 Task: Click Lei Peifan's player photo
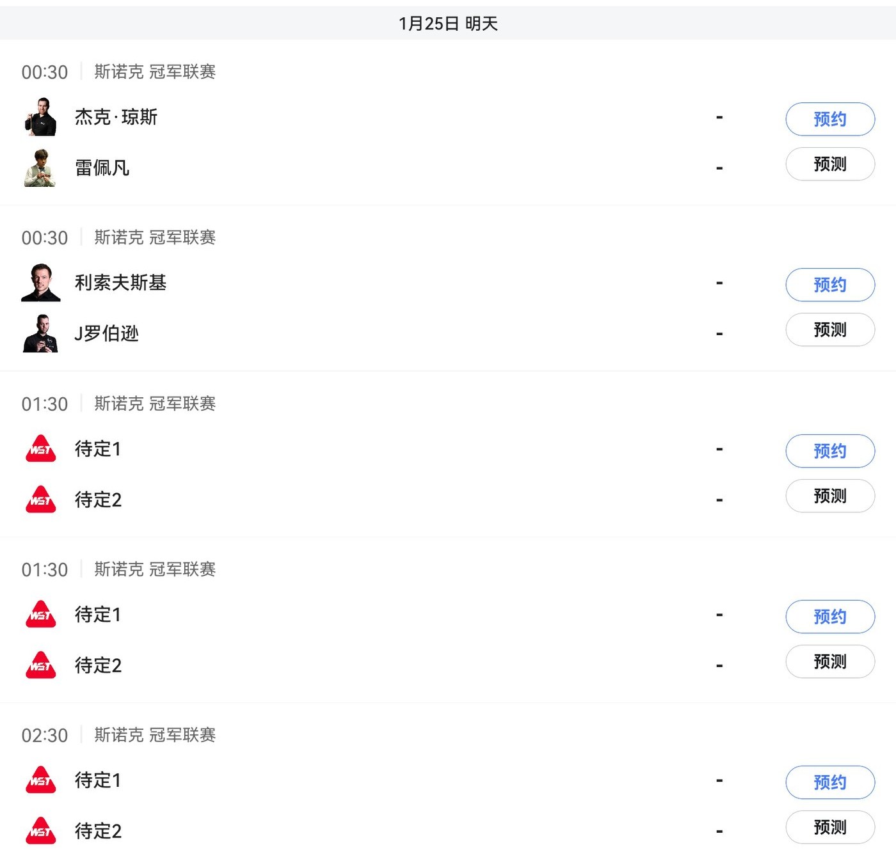(40, 168)
